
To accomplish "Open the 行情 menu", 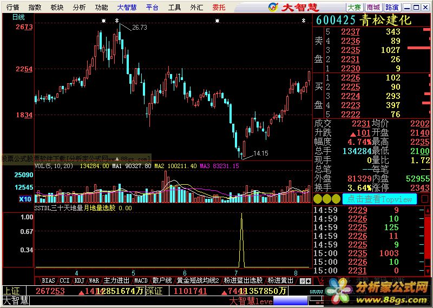I will (12, 8).
